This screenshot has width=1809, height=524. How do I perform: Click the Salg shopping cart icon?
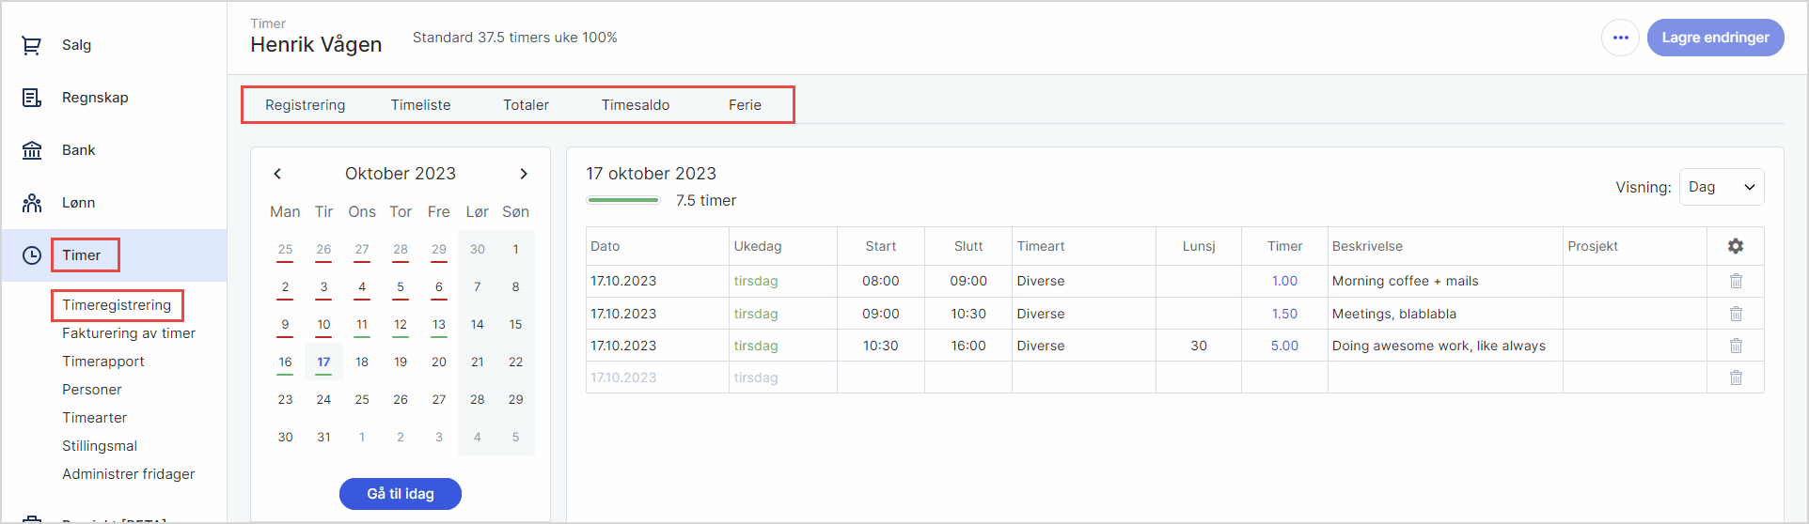point(32,45)
